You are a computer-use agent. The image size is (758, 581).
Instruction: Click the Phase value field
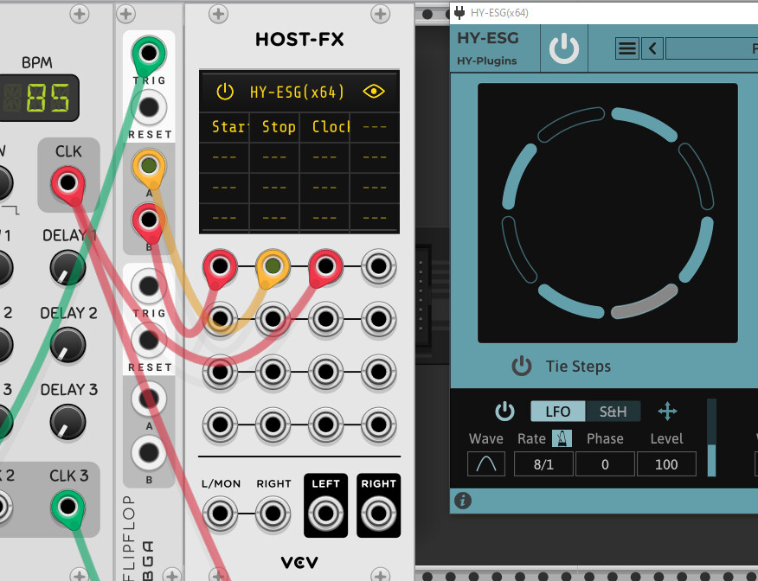(605, 464)
